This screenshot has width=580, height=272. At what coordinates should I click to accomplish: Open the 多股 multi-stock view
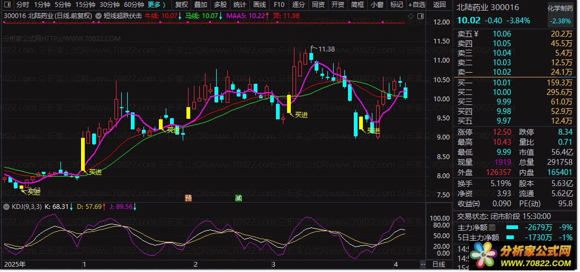click(x=220, y=5)
